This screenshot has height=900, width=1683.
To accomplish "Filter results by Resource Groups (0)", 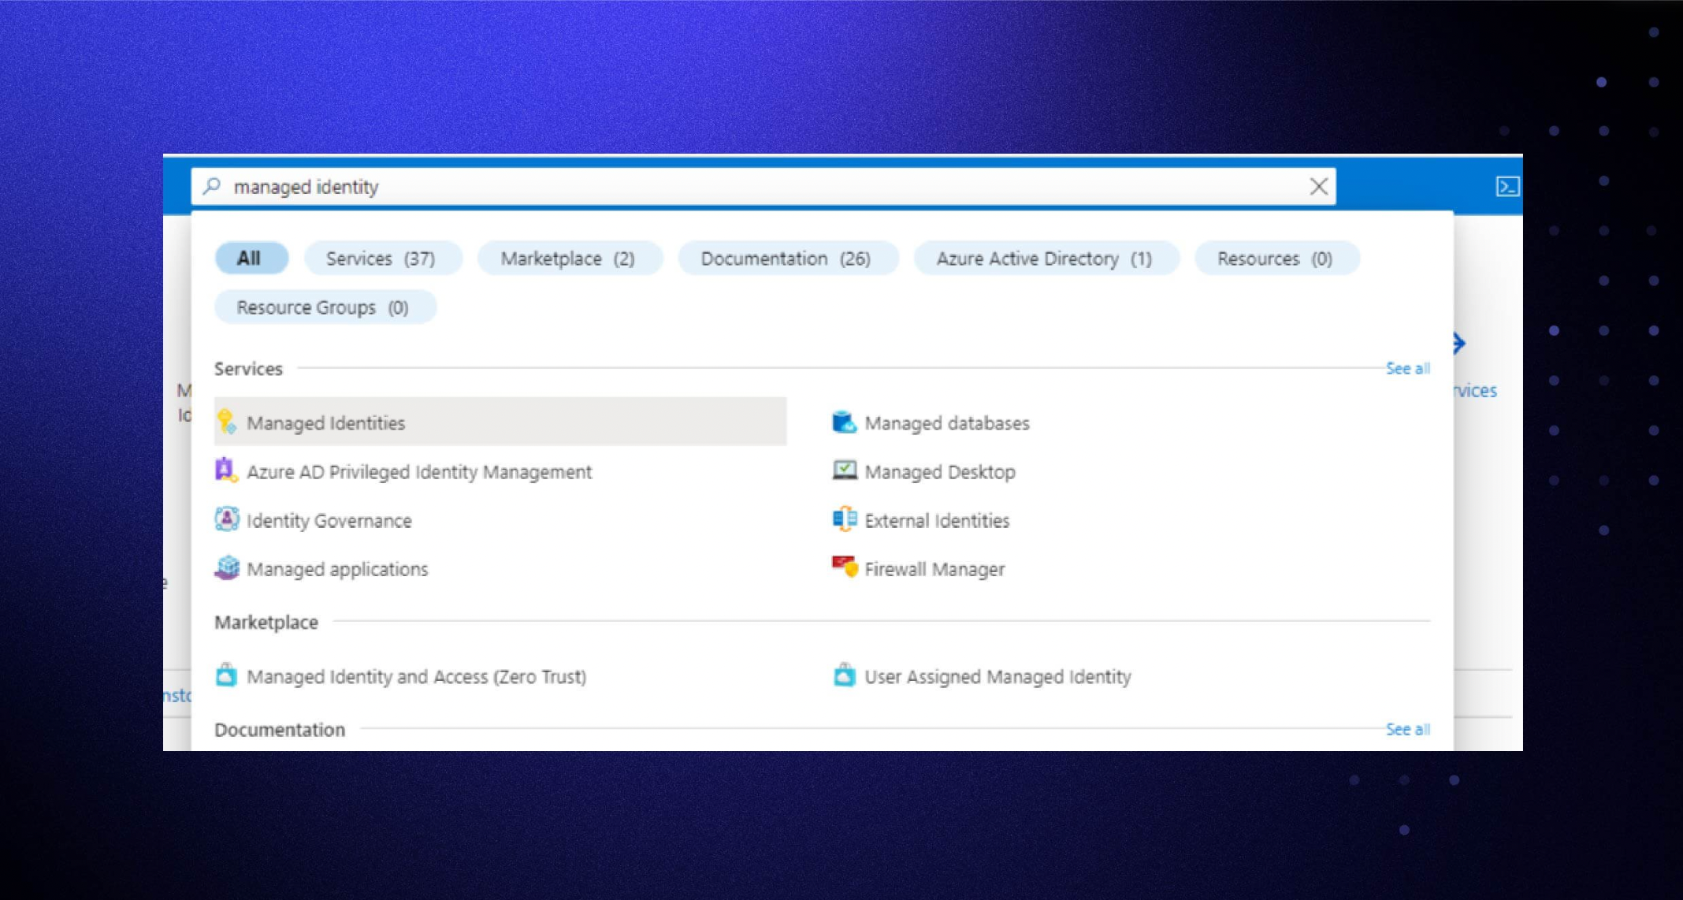I will coord(325,307).
